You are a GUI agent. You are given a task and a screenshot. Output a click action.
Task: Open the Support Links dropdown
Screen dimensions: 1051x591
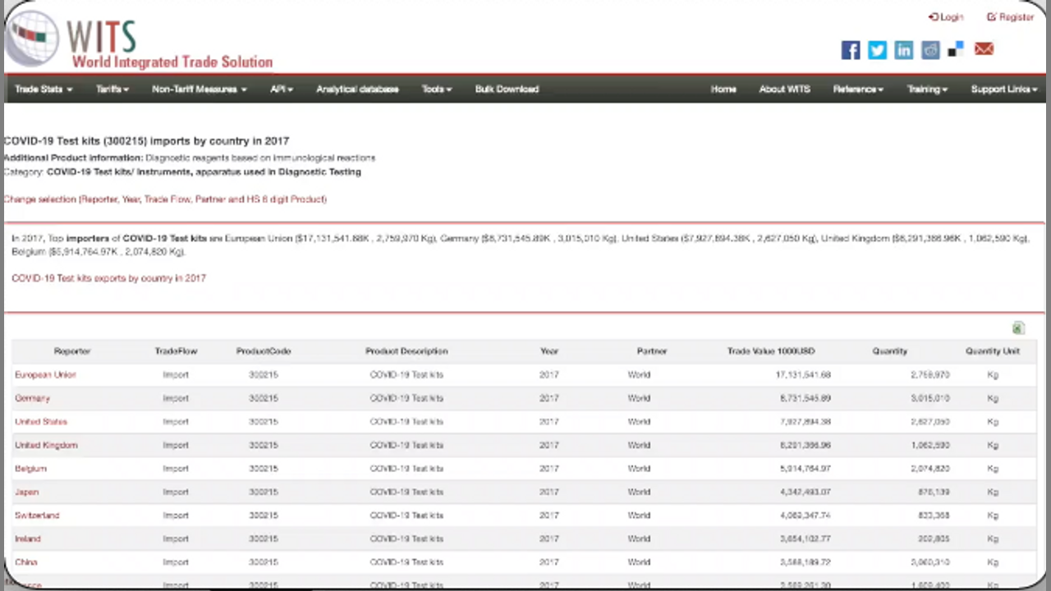(1003, 89)
